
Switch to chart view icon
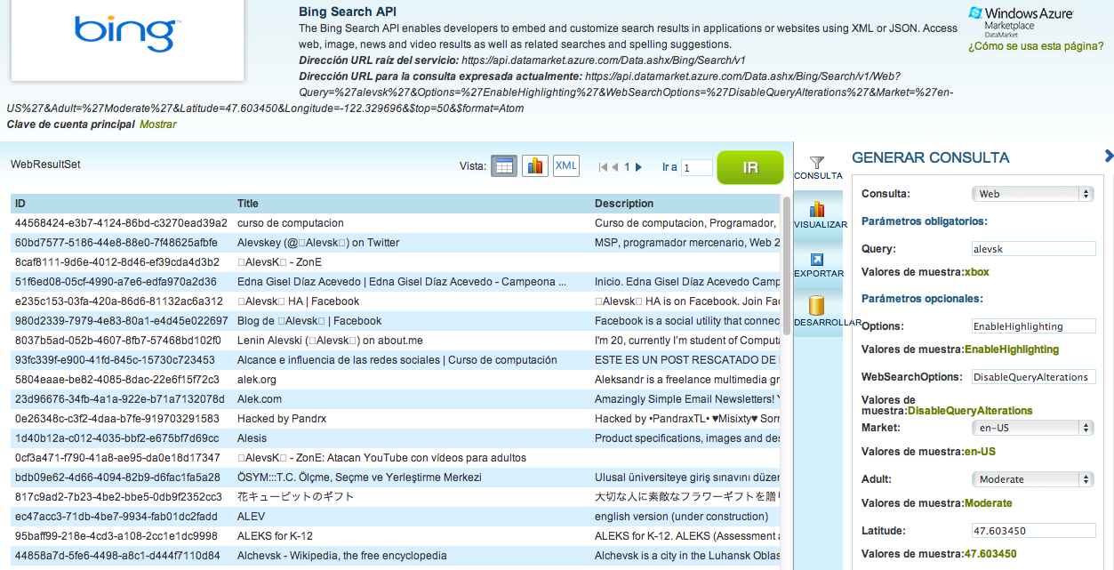534,166
